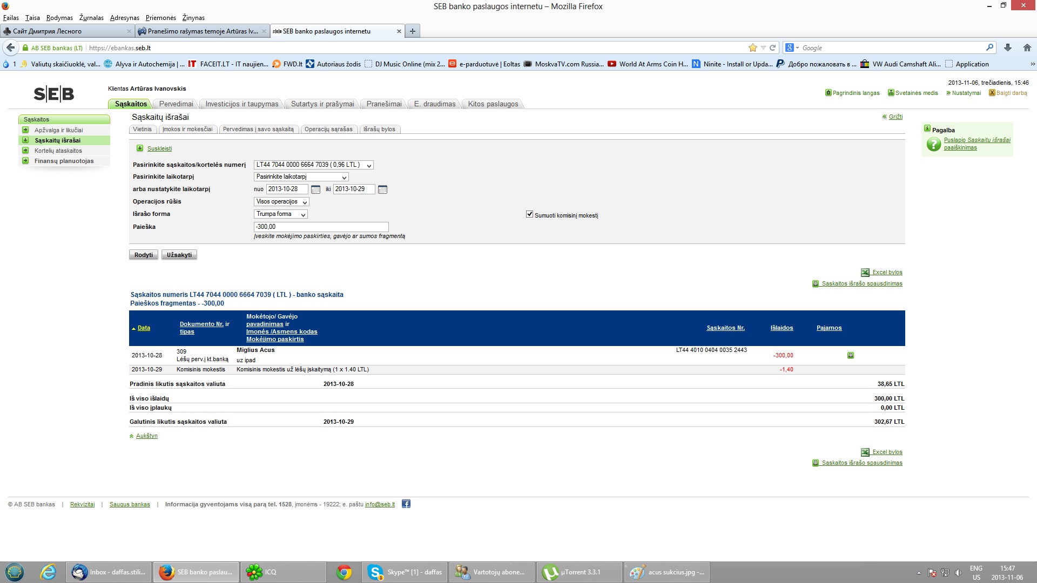Click the lower Excel bylos icon below the table
This screenshot has width=1037, height=583.
[x=865, y=452]
